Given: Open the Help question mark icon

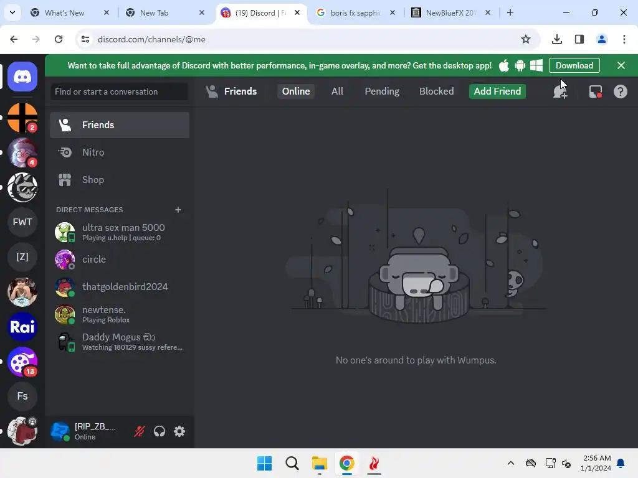Looking at the screenshot, I should (x=620, y=91).
